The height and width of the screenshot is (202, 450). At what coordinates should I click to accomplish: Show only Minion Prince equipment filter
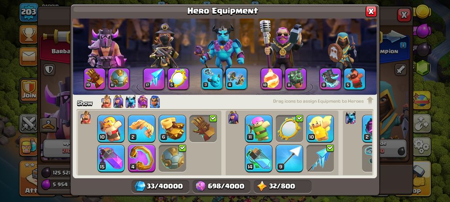click(130, 102)
